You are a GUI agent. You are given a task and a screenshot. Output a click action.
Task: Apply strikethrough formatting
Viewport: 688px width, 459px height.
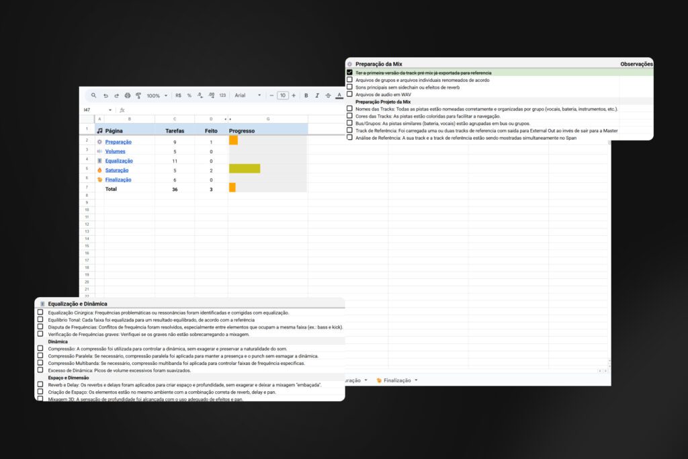coord(328,95)
